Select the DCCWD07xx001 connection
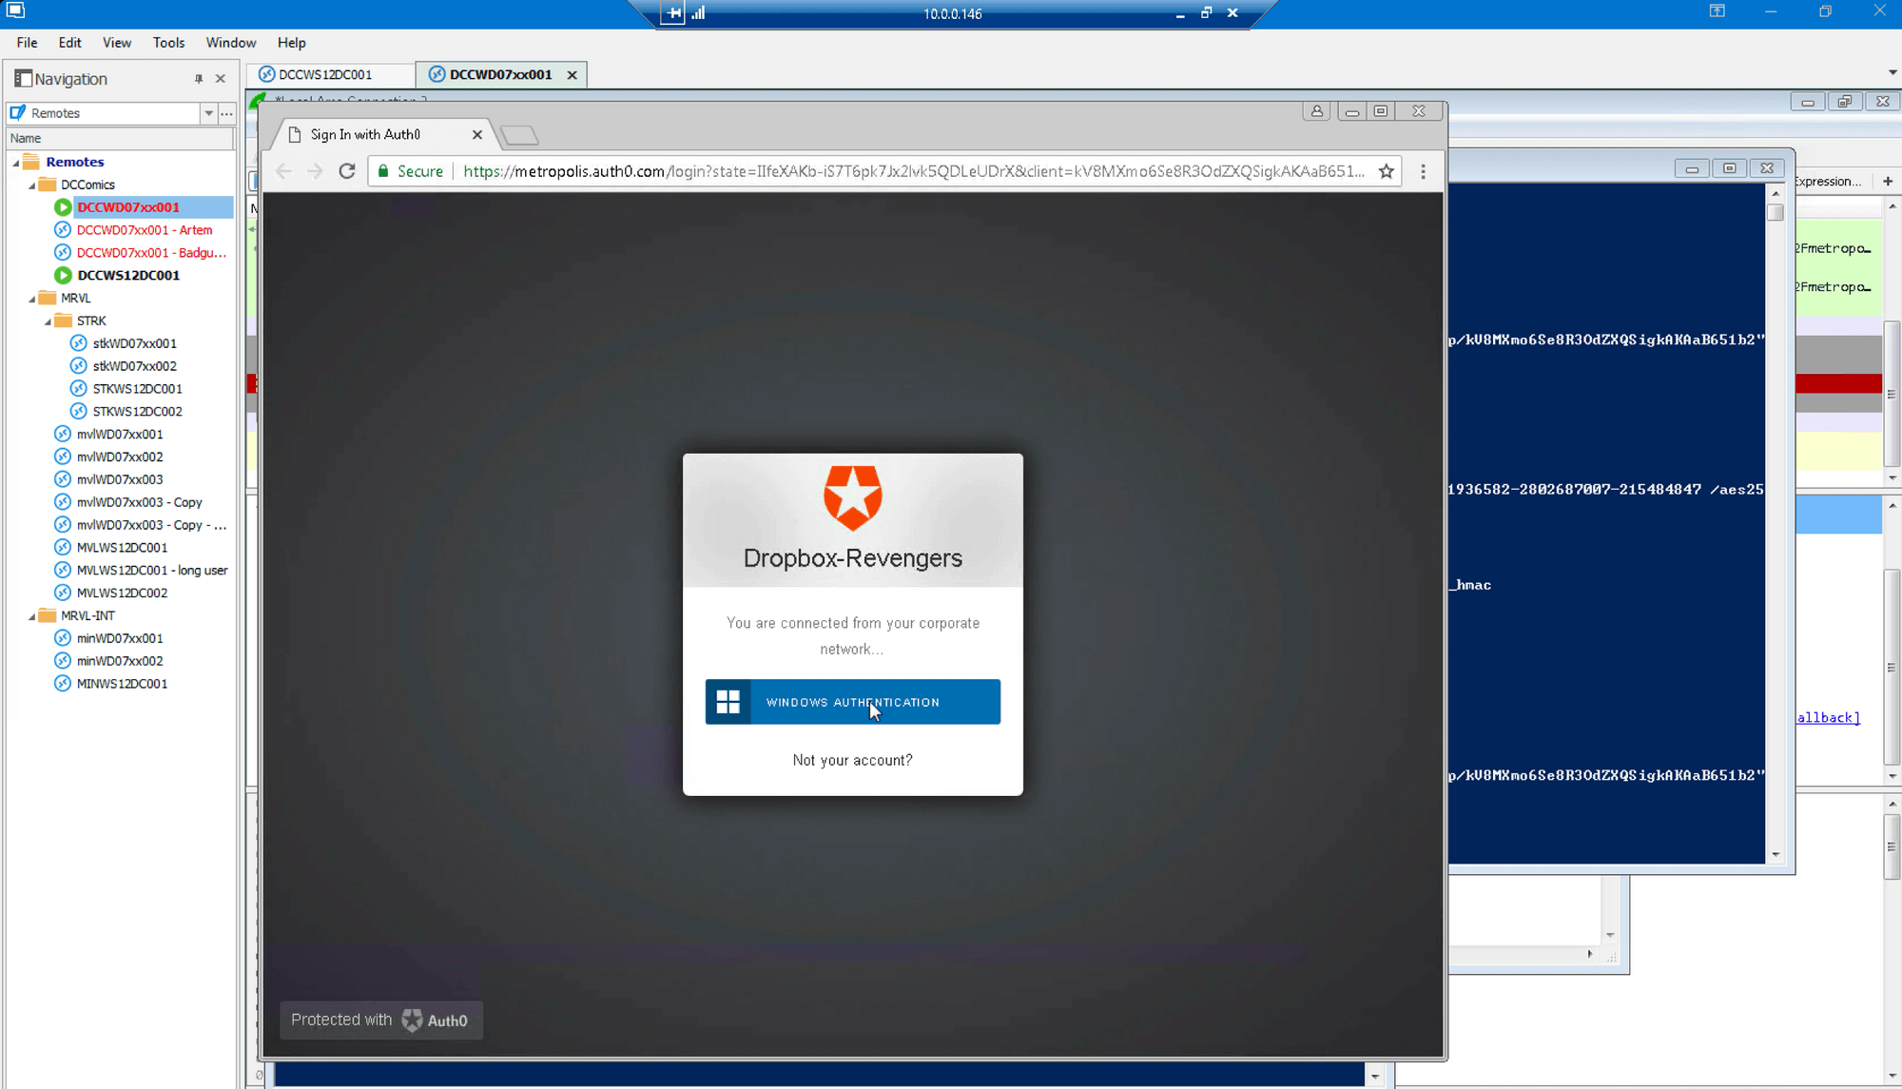1902x1089 pixels. tap(128, 207)
